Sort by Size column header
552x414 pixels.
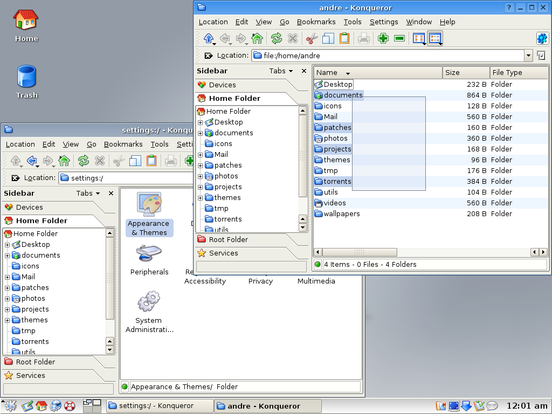click(x=466, y=73)
